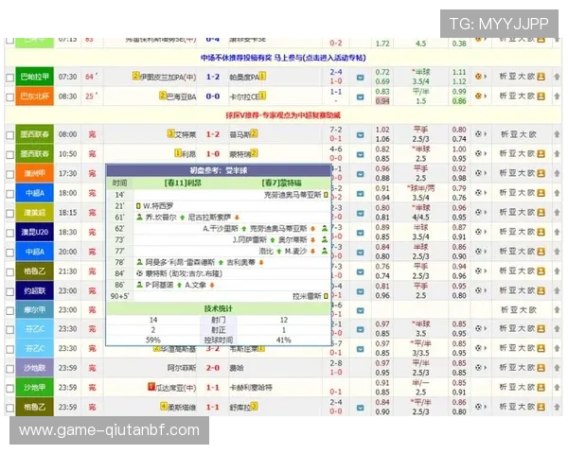Click the orange person icon in the 21:30 row
This screenshot has height=454, width=568.
click(541, 271)
